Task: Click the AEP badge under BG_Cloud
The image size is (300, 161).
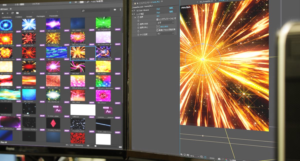Action: pyautogui.click(x=66, y=30)
